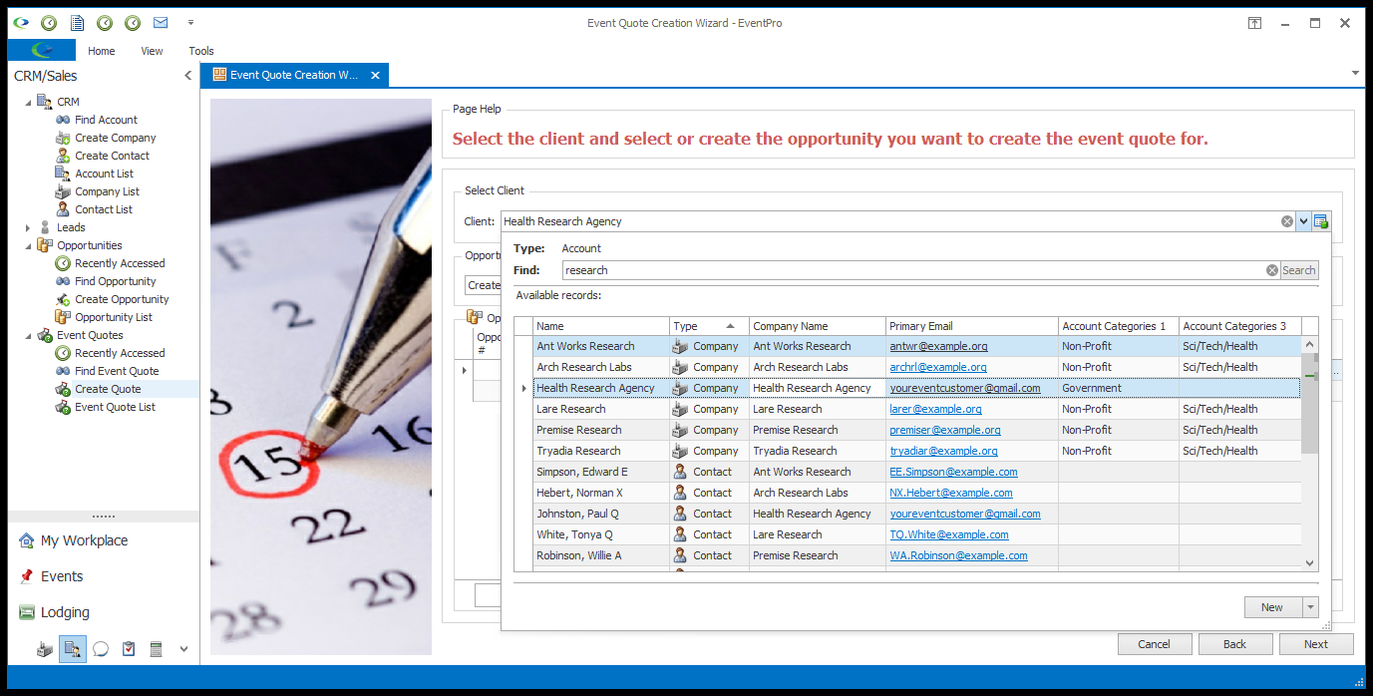Image resolution: width=1373 pixels, height=696 pixels.
Task: Open the Home menu
Action: pyautogui.click(x=102, y=51)
